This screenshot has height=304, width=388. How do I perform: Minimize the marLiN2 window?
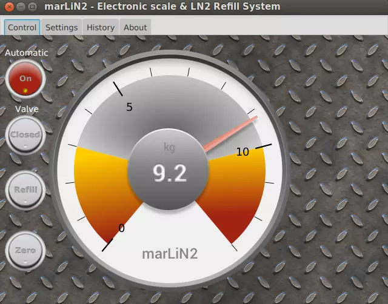click(21, 7)
